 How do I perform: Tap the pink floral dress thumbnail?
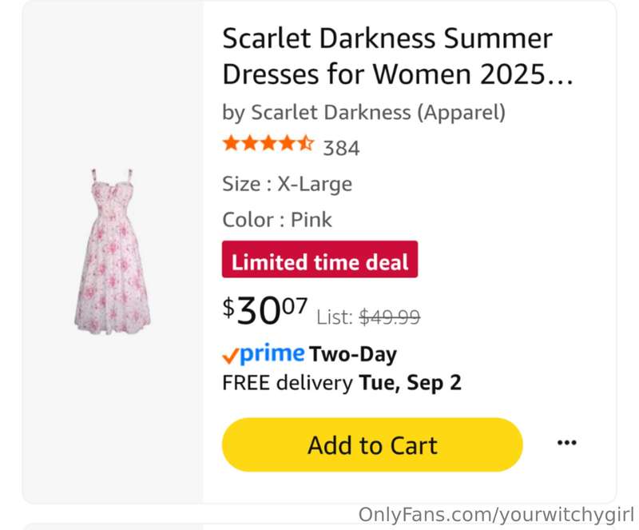(x=113, y=252)
